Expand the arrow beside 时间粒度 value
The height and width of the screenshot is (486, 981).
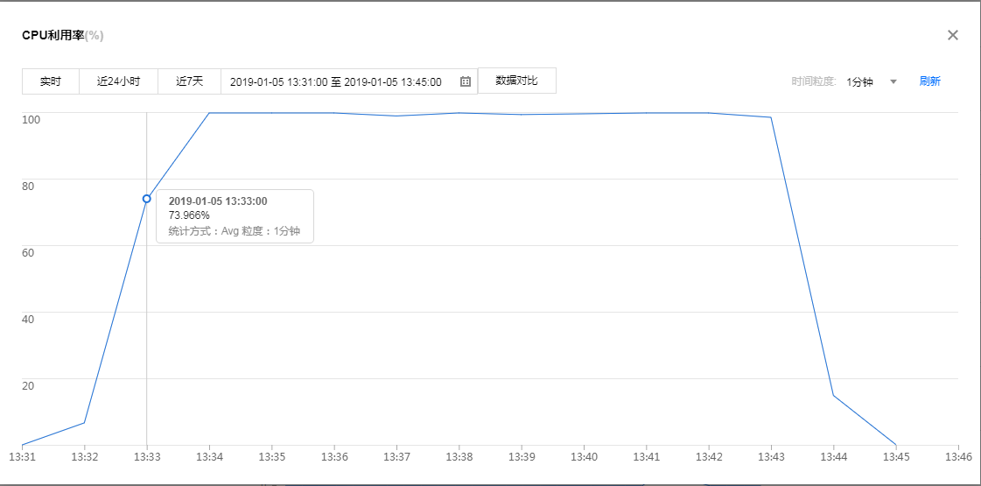[893, 81]
